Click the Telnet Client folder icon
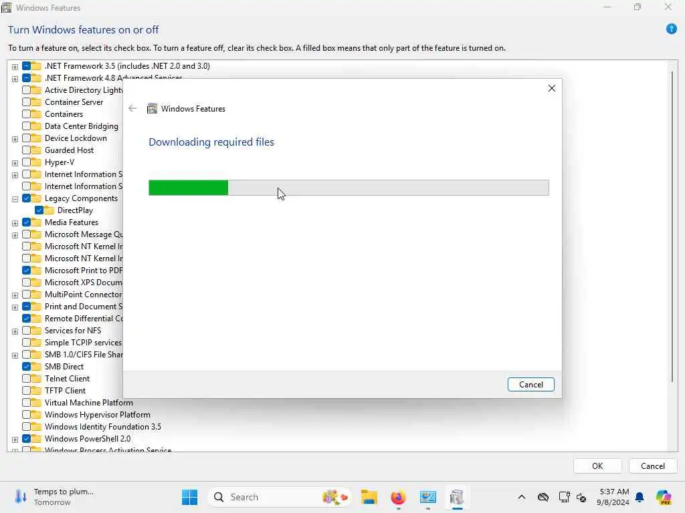The height and width of the screenshot is (513, 685). coord(36,379)
